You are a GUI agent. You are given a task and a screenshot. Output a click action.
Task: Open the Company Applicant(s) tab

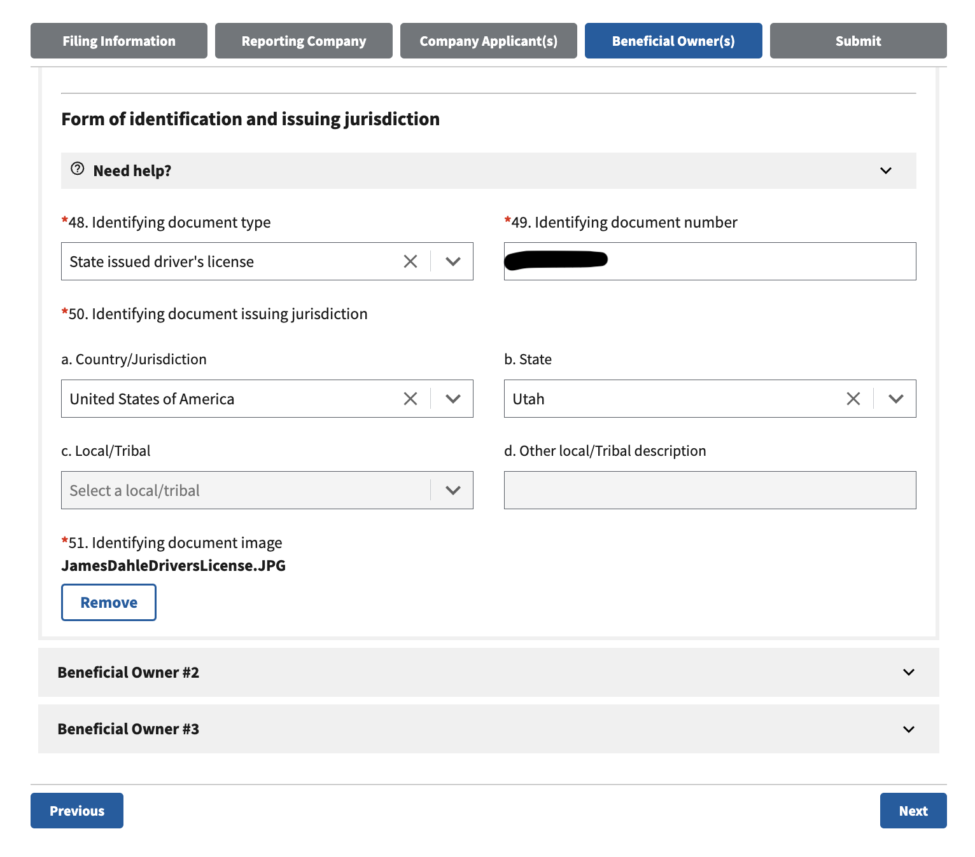coord(488,41)
